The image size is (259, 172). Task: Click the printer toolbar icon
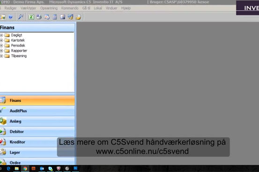point(39,17)
